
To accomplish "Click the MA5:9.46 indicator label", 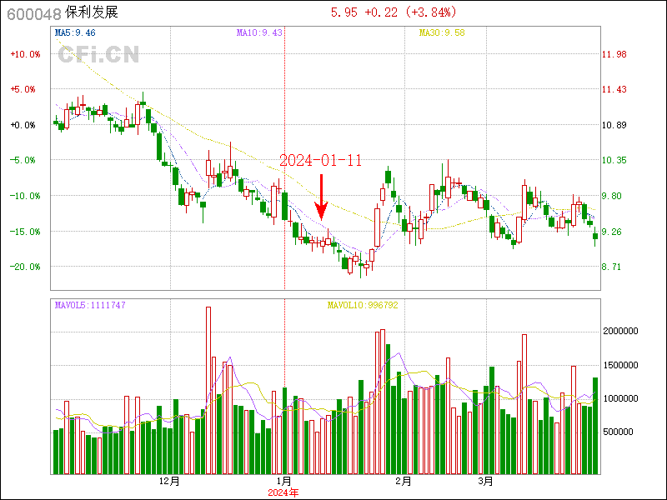I will [x=75, y=32].
